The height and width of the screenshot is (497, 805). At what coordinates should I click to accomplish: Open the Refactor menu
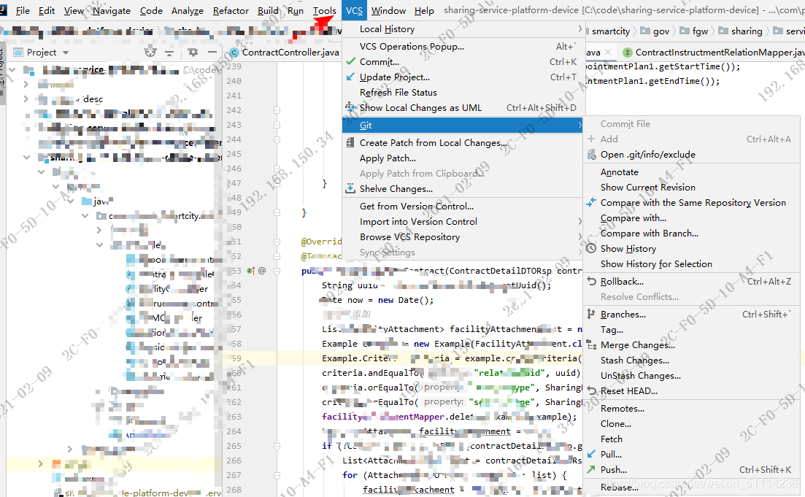point(231,10)
